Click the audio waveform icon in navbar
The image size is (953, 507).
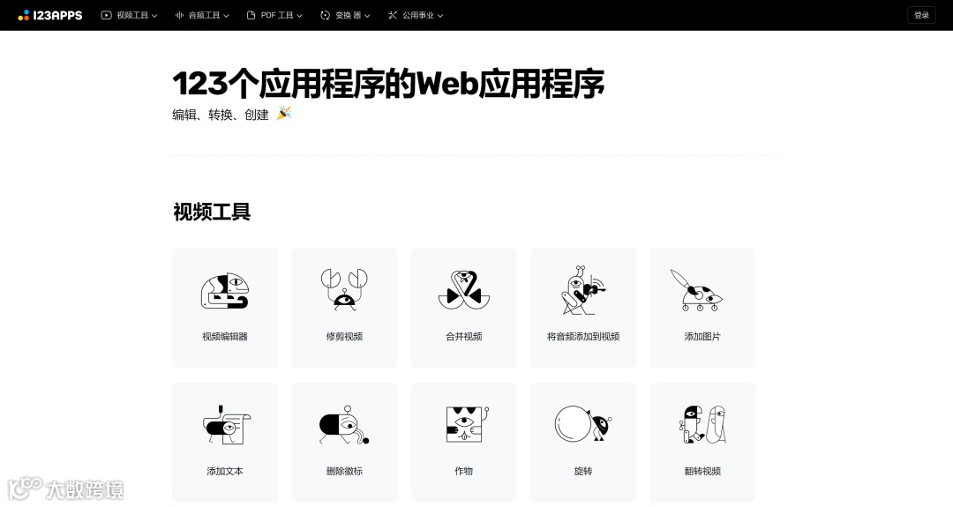coord(179,15)
